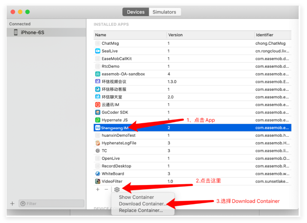The height and width of the screenshot is (223, 307).
Task: Close the Devices window
Action: (x=13, y=12)
